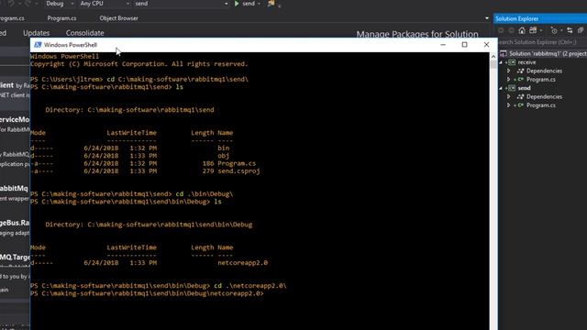Maximize the Windows PowerShell window

click(x=465, y=45)
